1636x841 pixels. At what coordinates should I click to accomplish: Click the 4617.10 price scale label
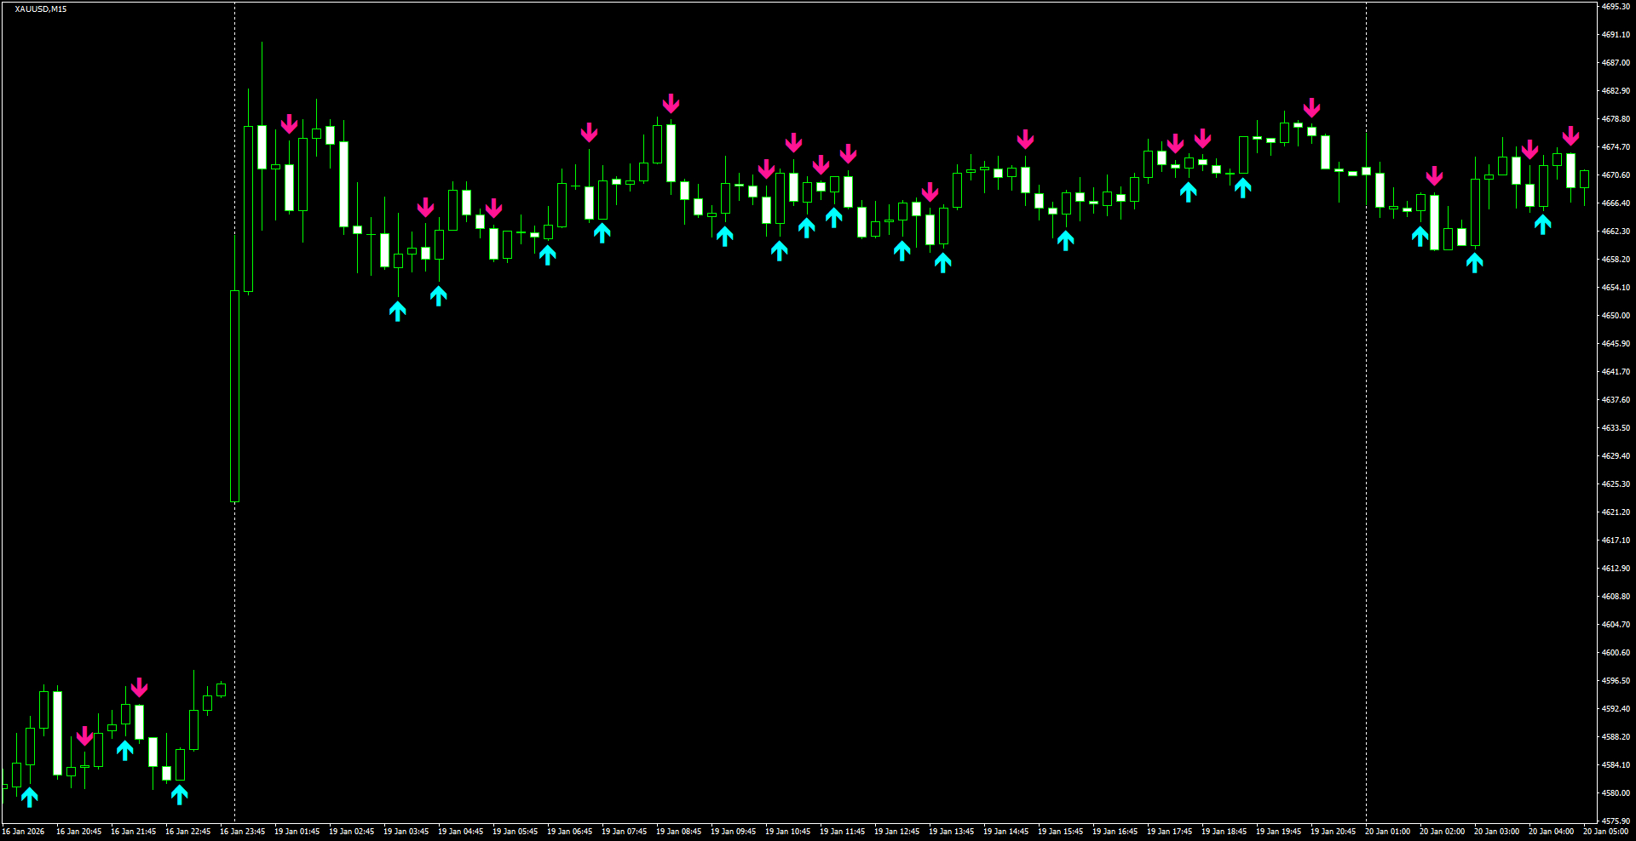tap(1616, 541)
